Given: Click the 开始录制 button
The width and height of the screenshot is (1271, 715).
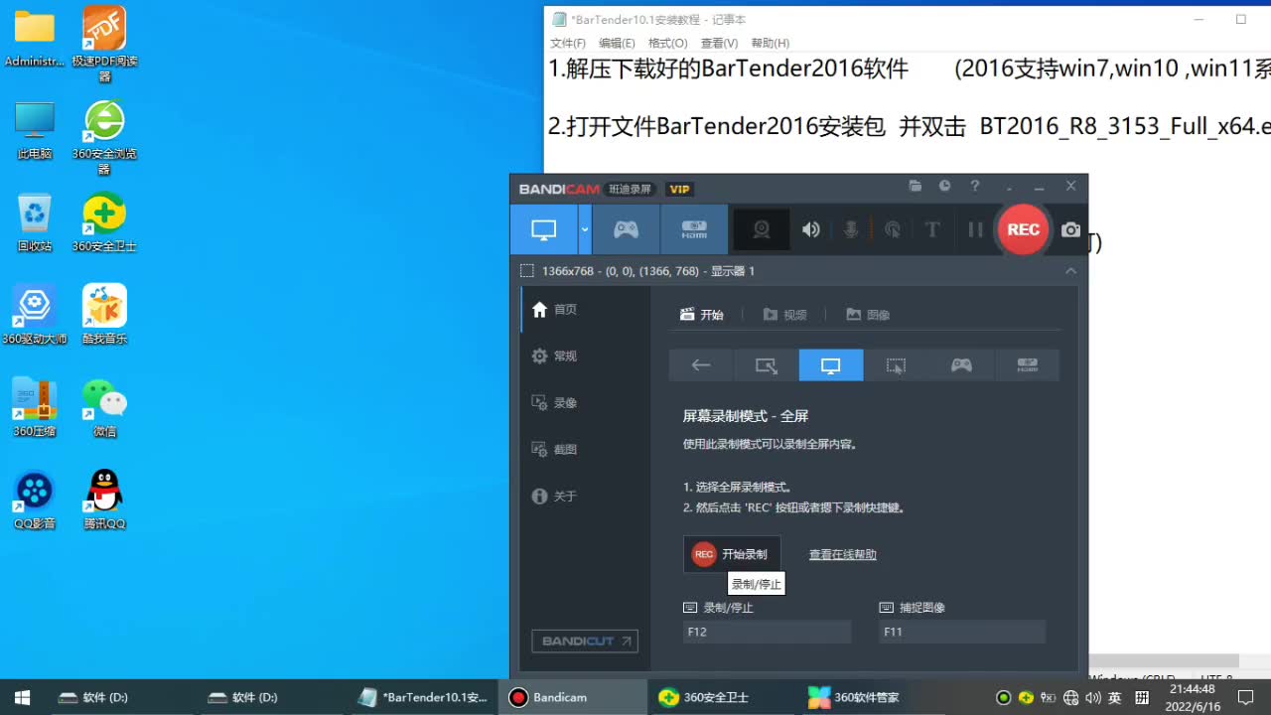Looking at the screenshot, I should pos(732,554).
